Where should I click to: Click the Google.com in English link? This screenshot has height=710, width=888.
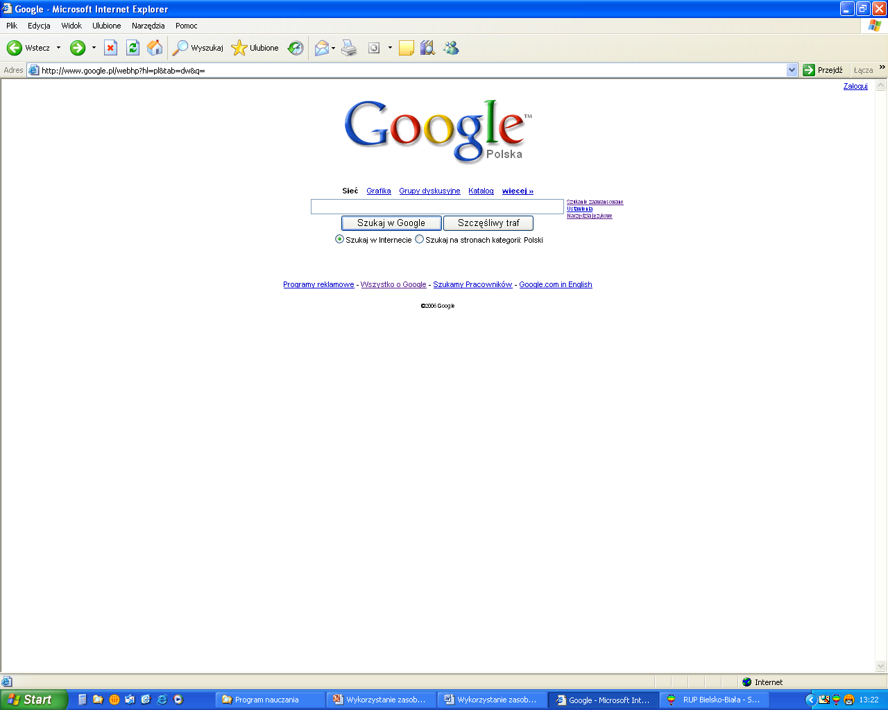click(556, 285)
